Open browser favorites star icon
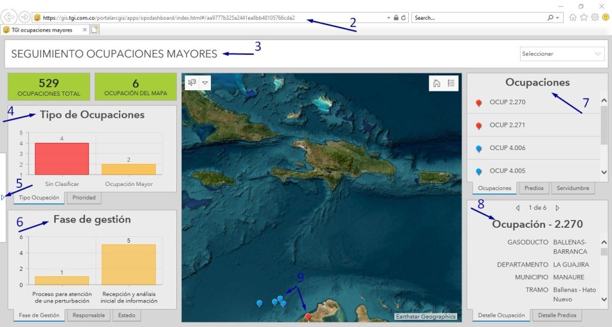The height and width of the screenshot is (327, 612). pyautogui.click(x=584, y=18)
